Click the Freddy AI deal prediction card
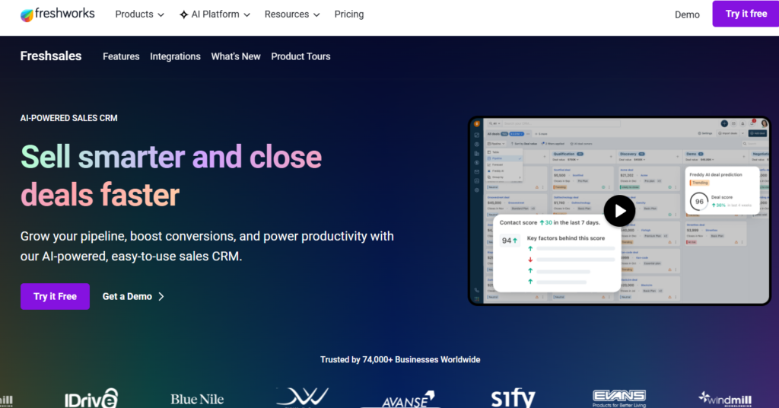 pyautogui.click(x=723, y=191)
